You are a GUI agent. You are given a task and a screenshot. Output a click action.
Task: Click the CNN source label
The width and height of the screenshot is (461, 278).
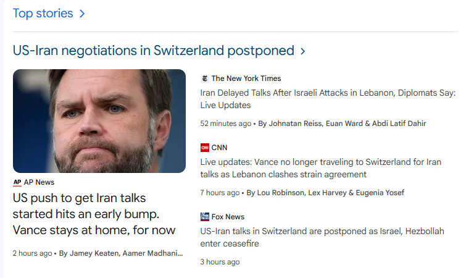219,148
